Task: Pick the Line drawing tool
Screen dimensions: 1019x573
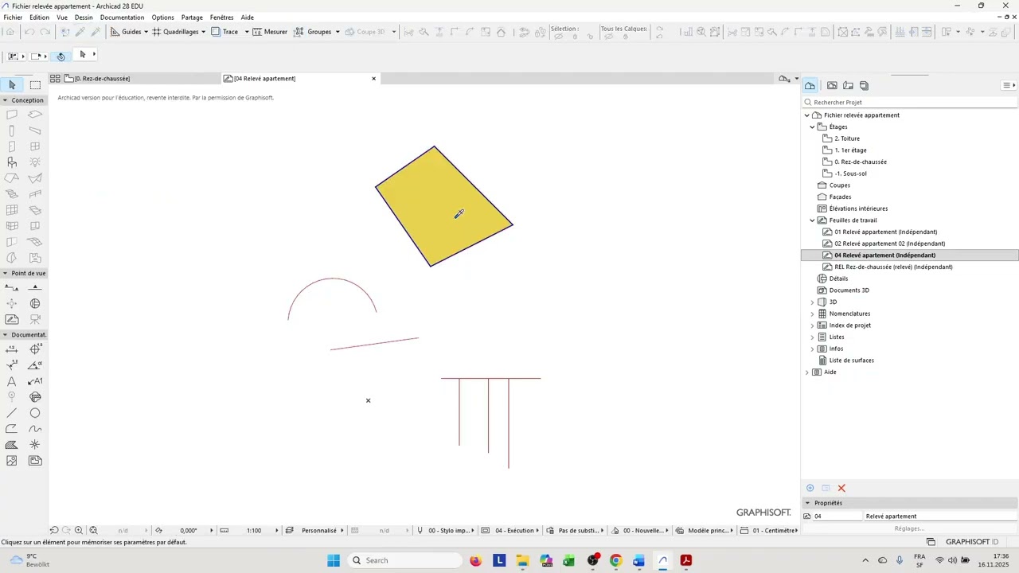Action: pyautogui.click(x=12, y=413)
